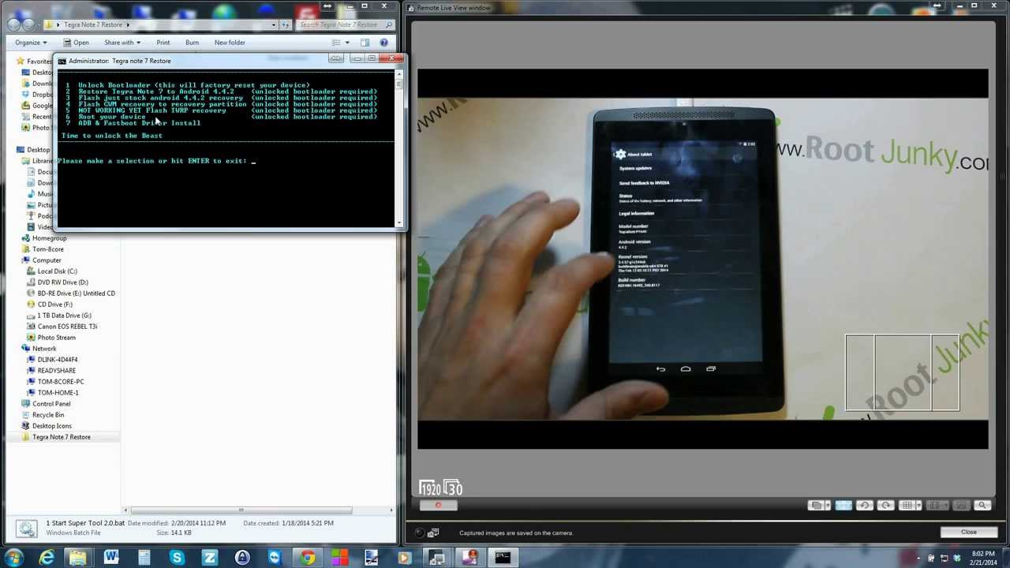Launch Skype from the taskbar
The width and height of the screenshot is (1010, 568).
click(177, 558)
